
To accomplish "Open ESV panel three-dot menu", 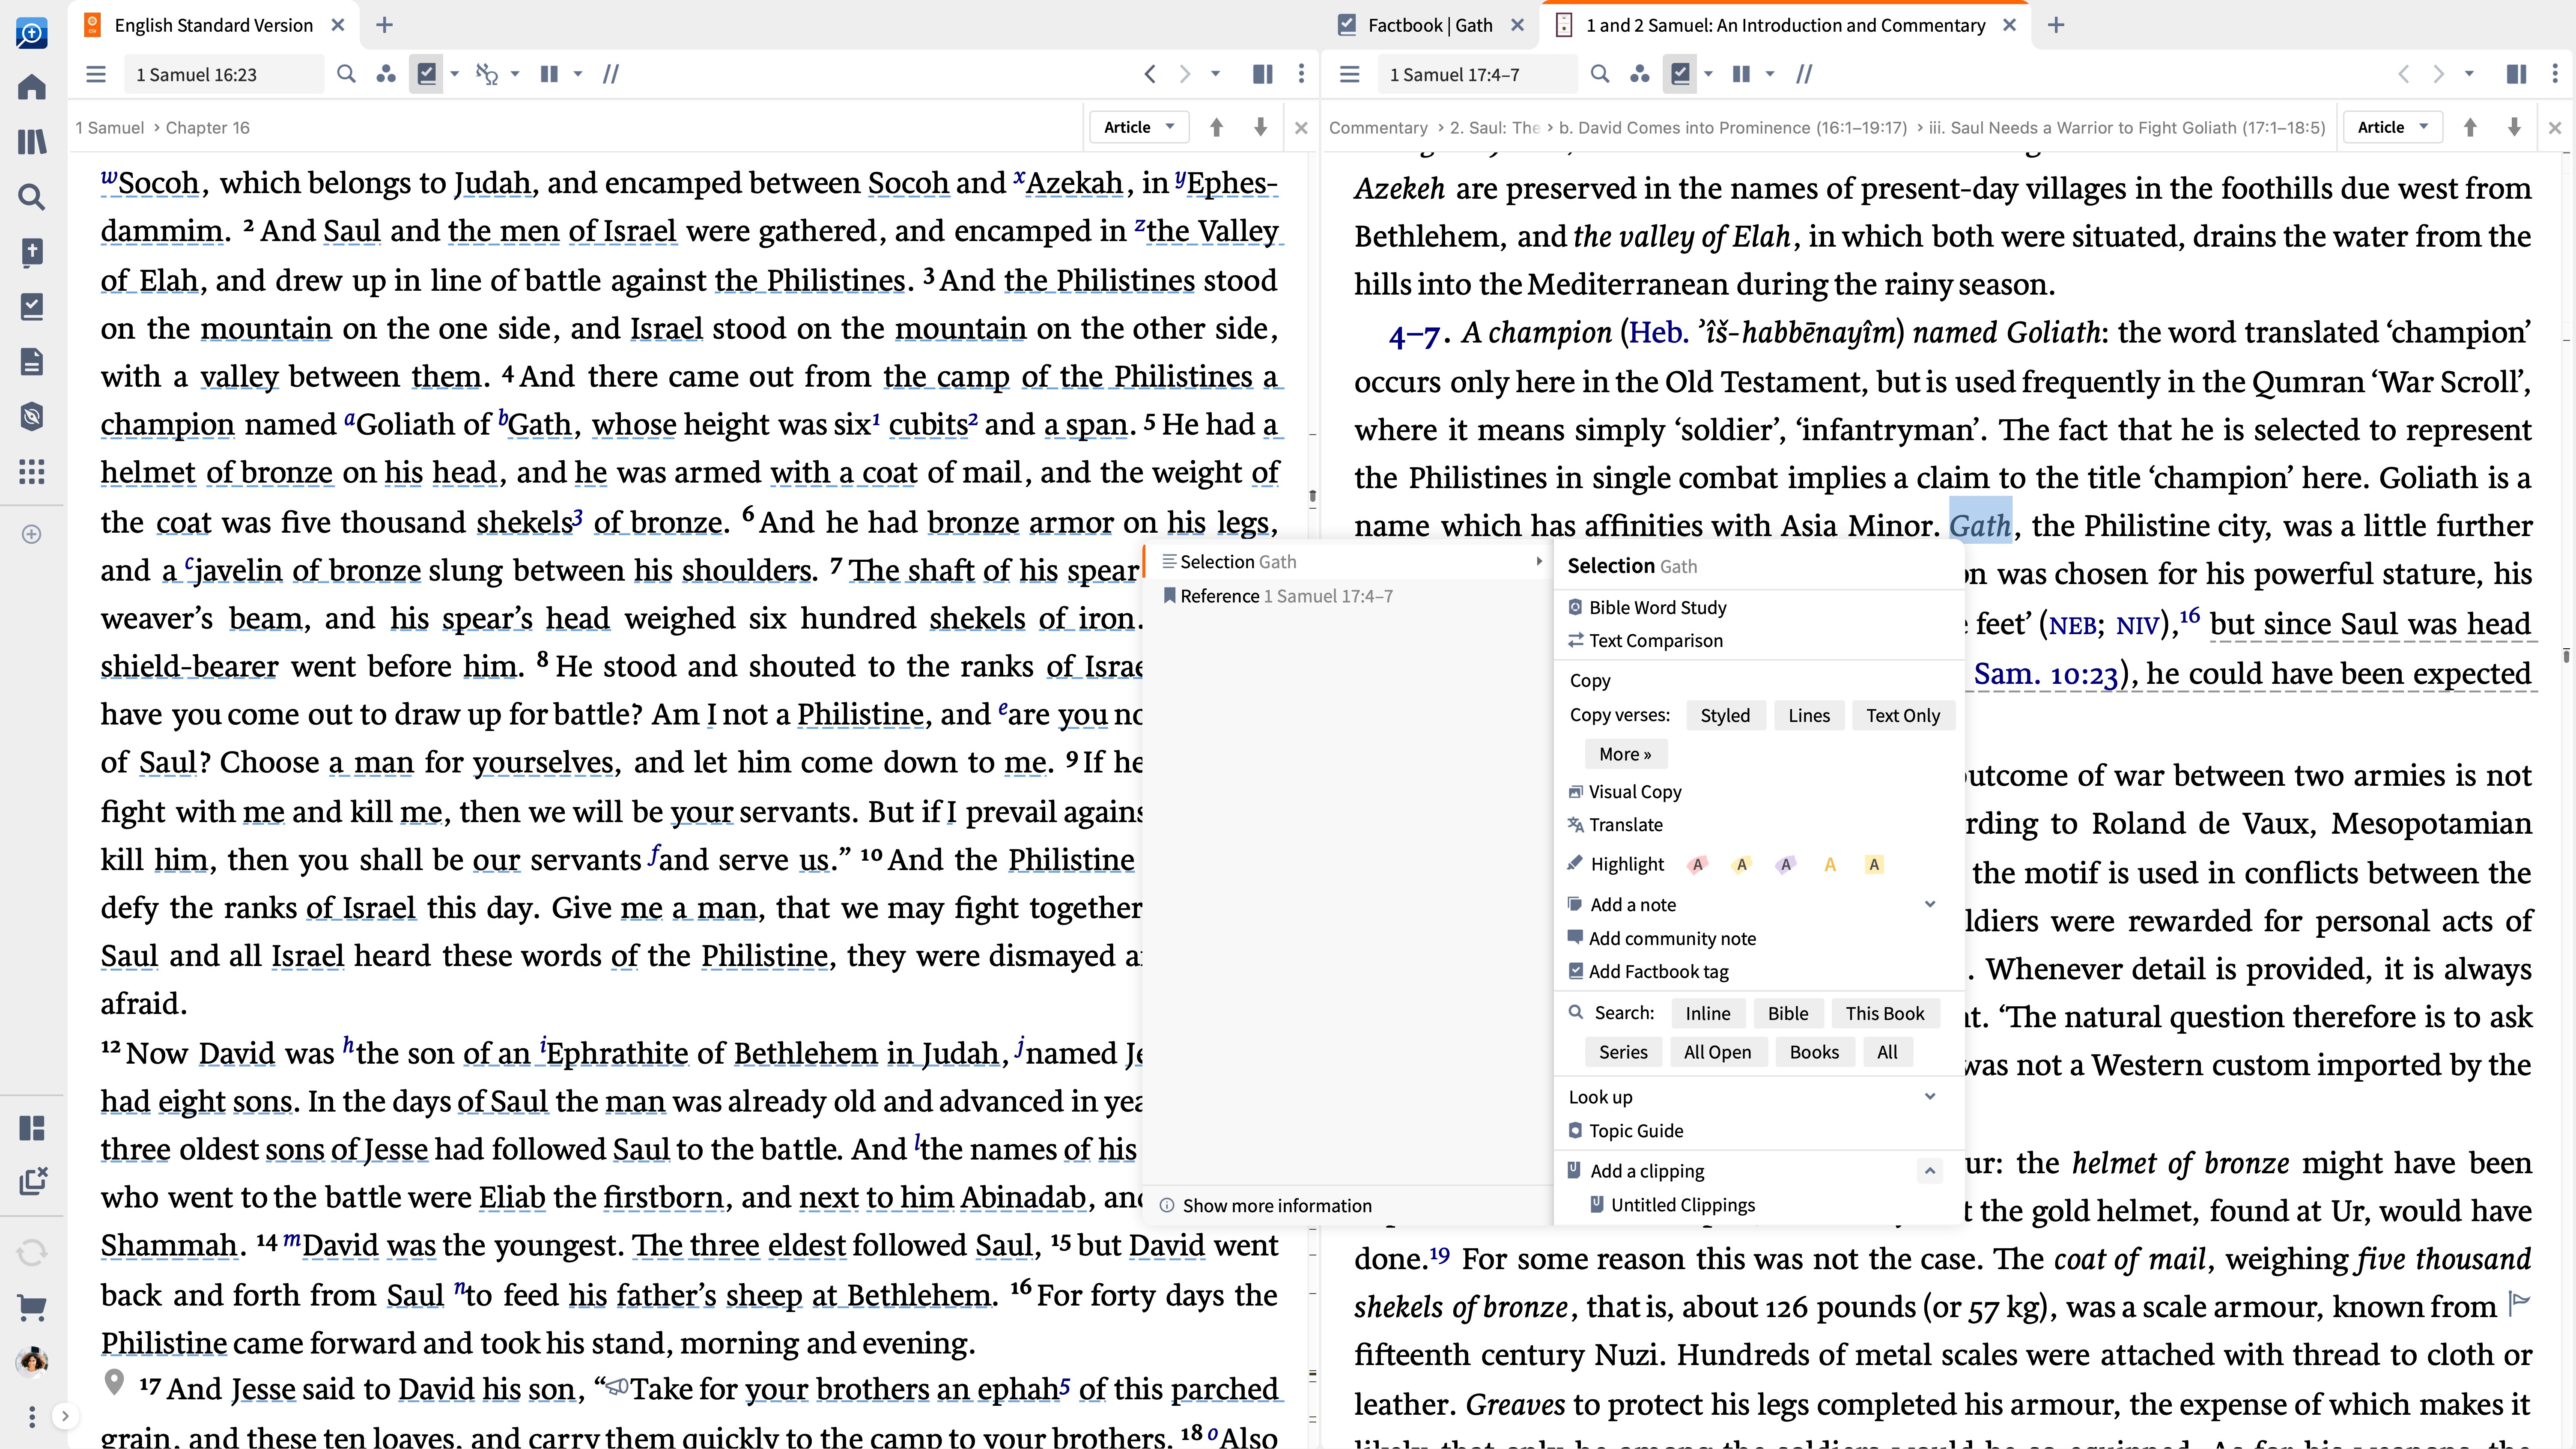I will [1301, 74].
